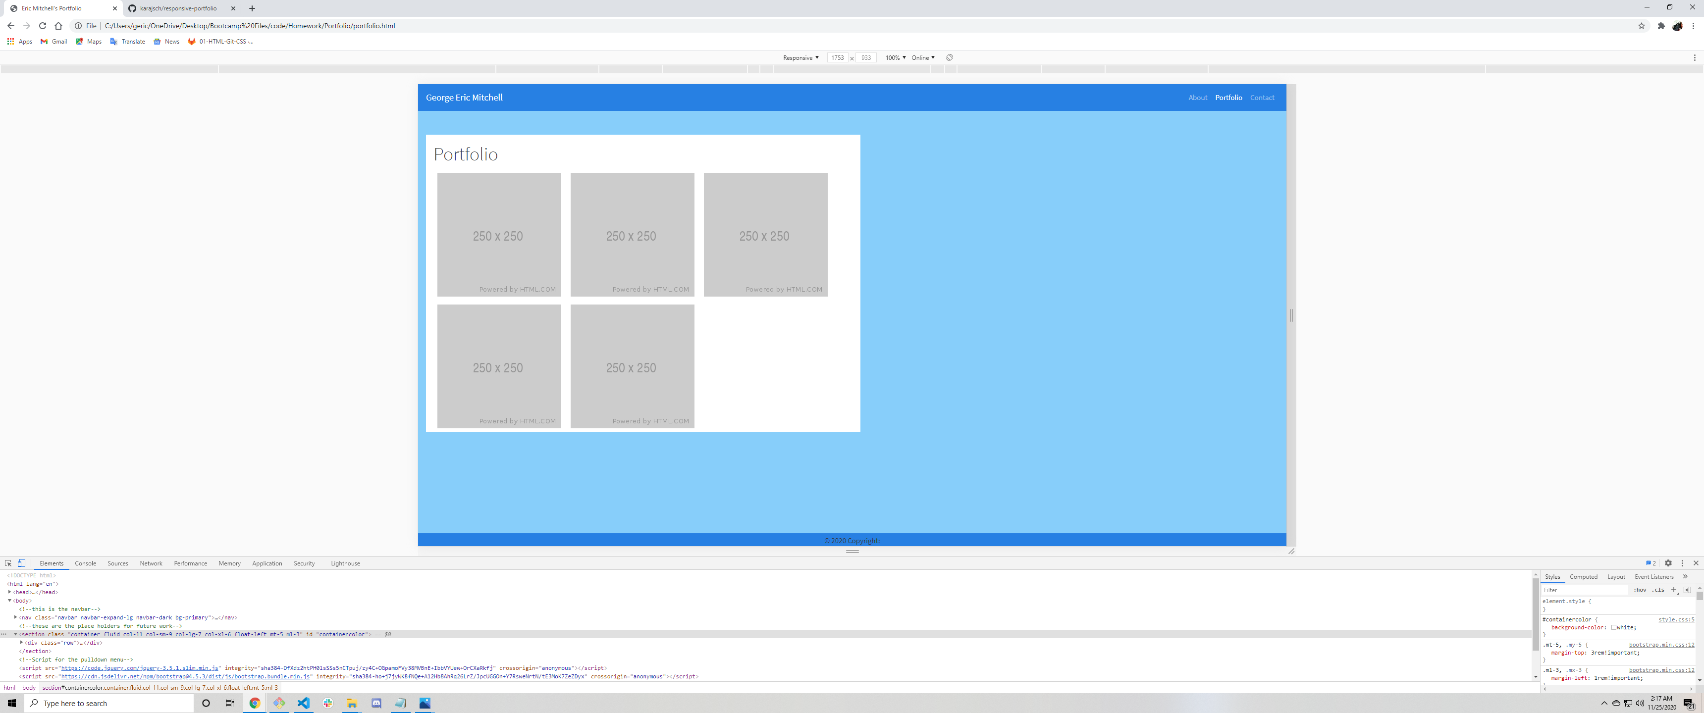
Task: Open the Lighthouse tab
Action: coord(345,563)
